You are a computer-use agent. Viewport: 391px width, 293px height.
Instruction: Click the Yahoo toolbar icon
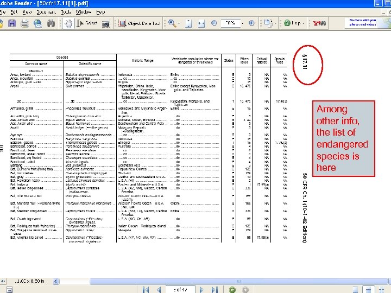319,23
